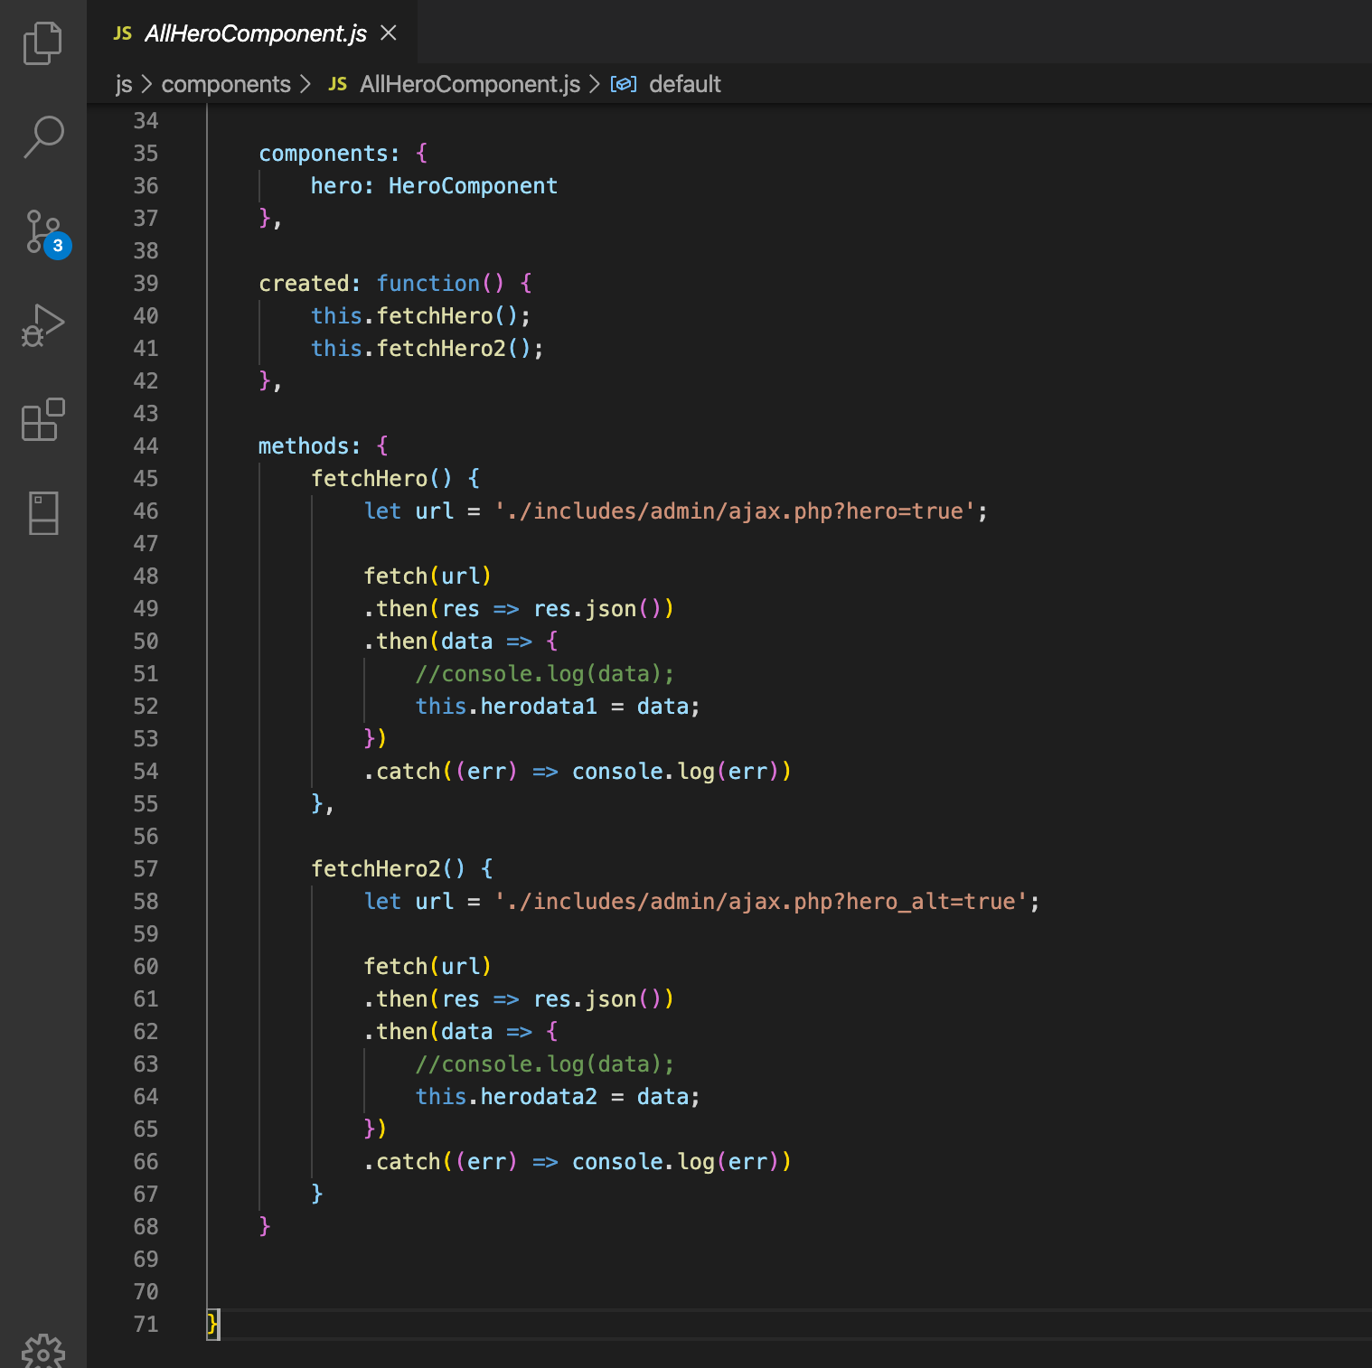Image resolution: width=1372 pixels, height=1368 pixels.
Task: Open the js breadcrumb dropdown
Action: (x=124, y=84)
